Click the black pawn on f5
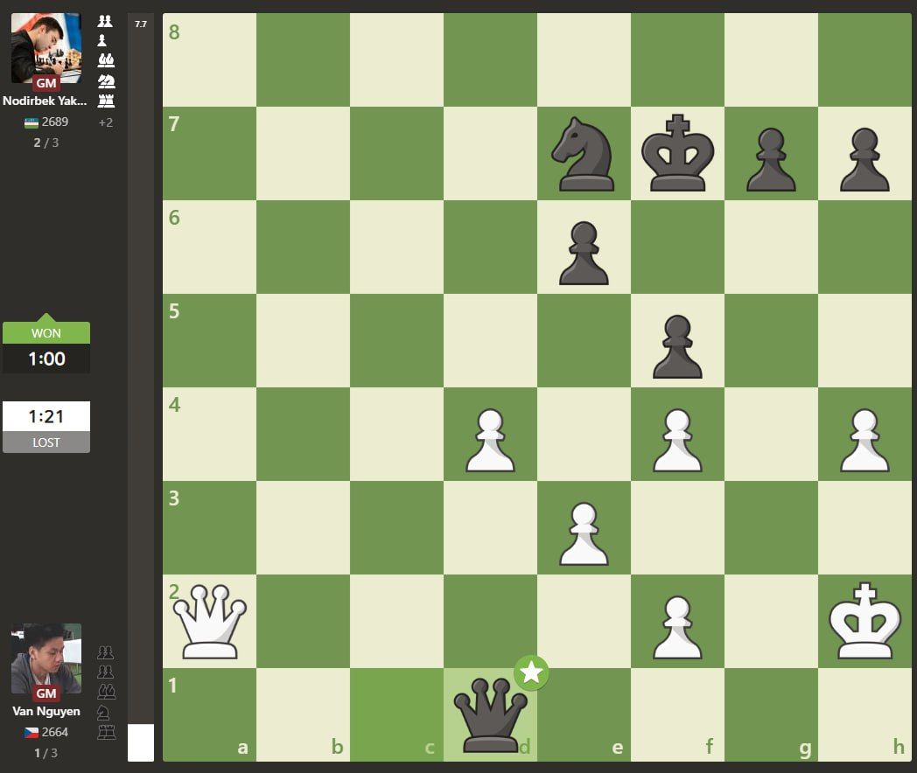917x773 pixels. tap(677, 346)
